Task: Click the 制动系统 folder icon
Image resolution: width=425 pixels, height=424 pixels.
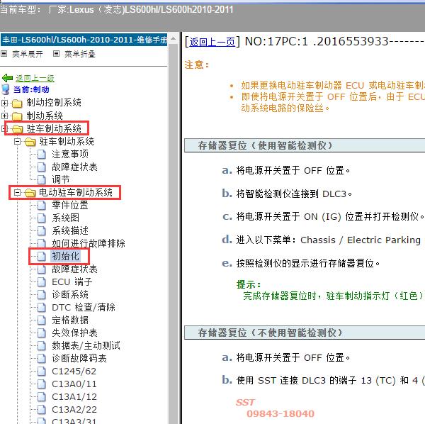Action: (17, 116)
